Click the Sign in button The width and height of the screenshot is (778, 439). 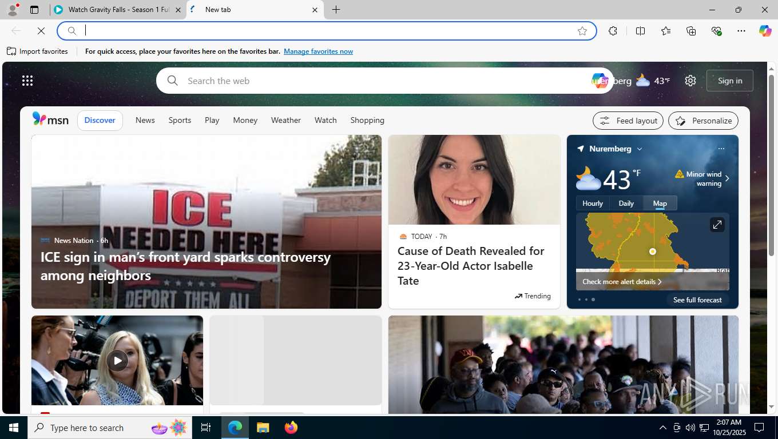coord(730,81)
